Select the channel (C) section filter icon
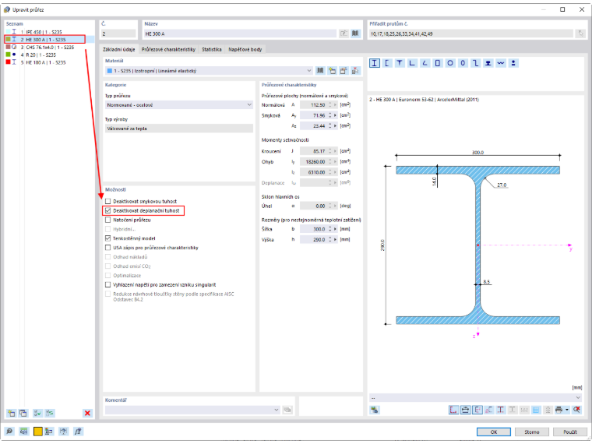592x444 pixels. [386, 63]
